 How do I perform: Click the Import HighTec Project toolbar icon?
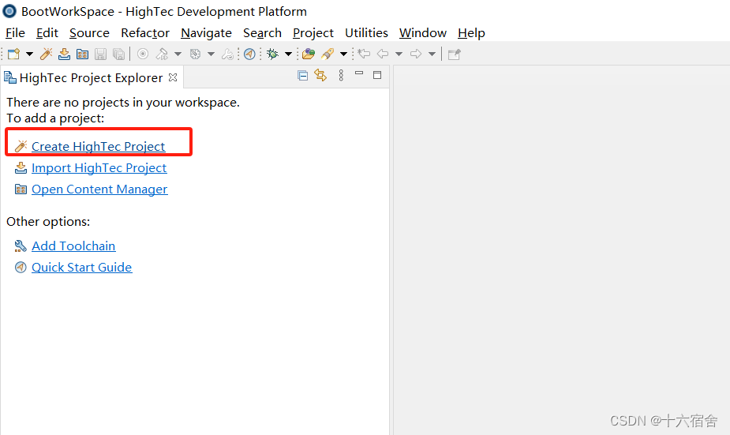64,54
